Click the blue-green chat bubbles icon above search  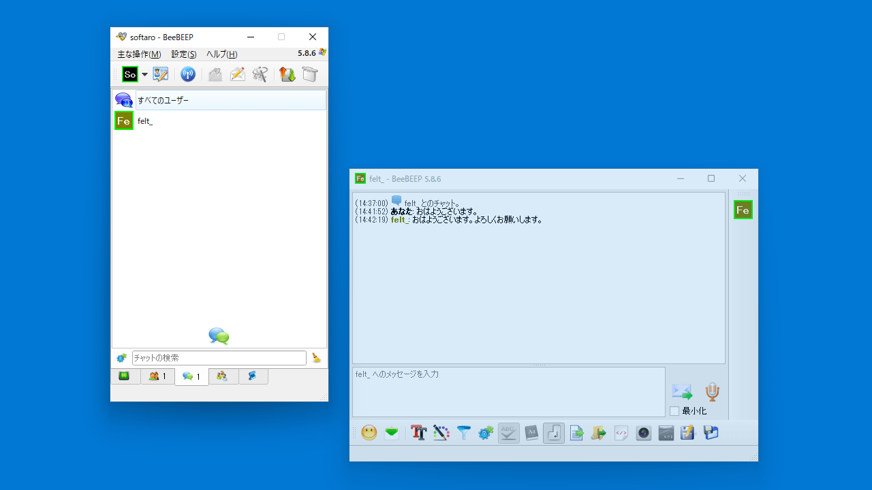coord(219,336)
